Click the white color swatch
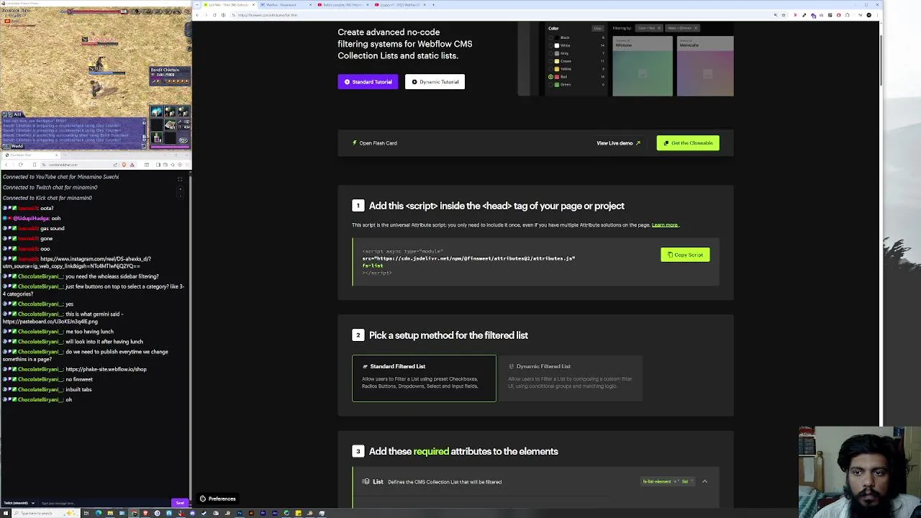921x518 pixels. [557, 45]
